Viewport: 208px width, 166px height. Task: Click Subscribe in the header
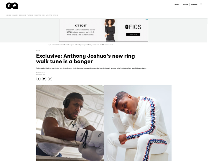194,4
